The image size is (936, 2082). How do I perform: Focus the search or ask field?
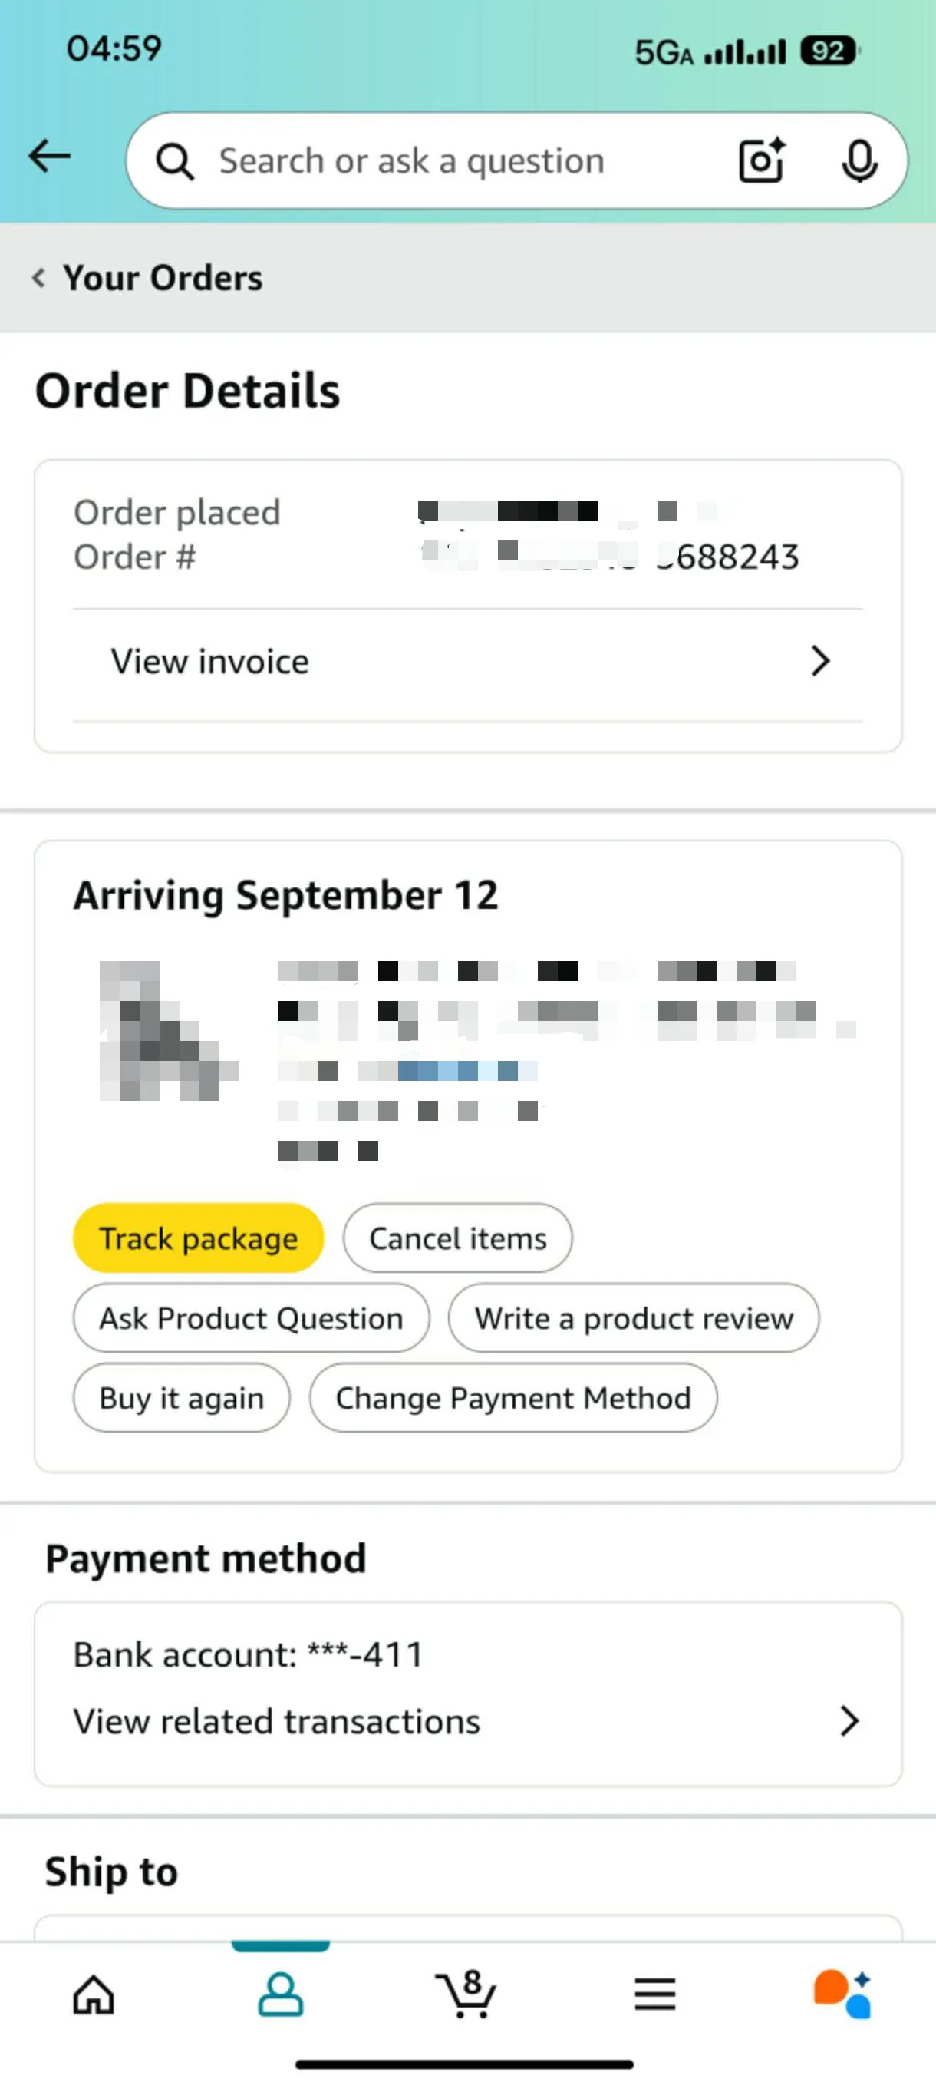452,161
